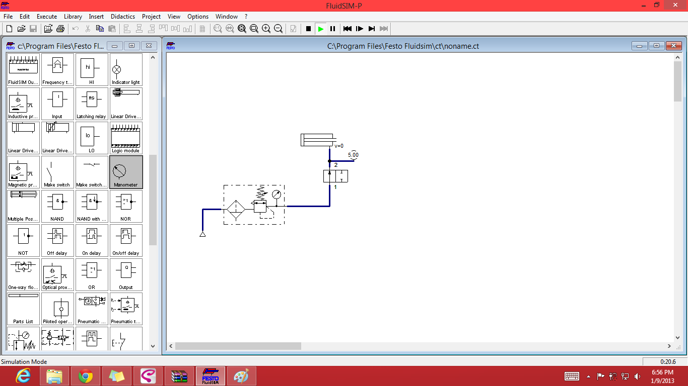This screenshot has height=386, width=688.
Task: Open File Explorer from the taskbar
Action: click(54, 376)
